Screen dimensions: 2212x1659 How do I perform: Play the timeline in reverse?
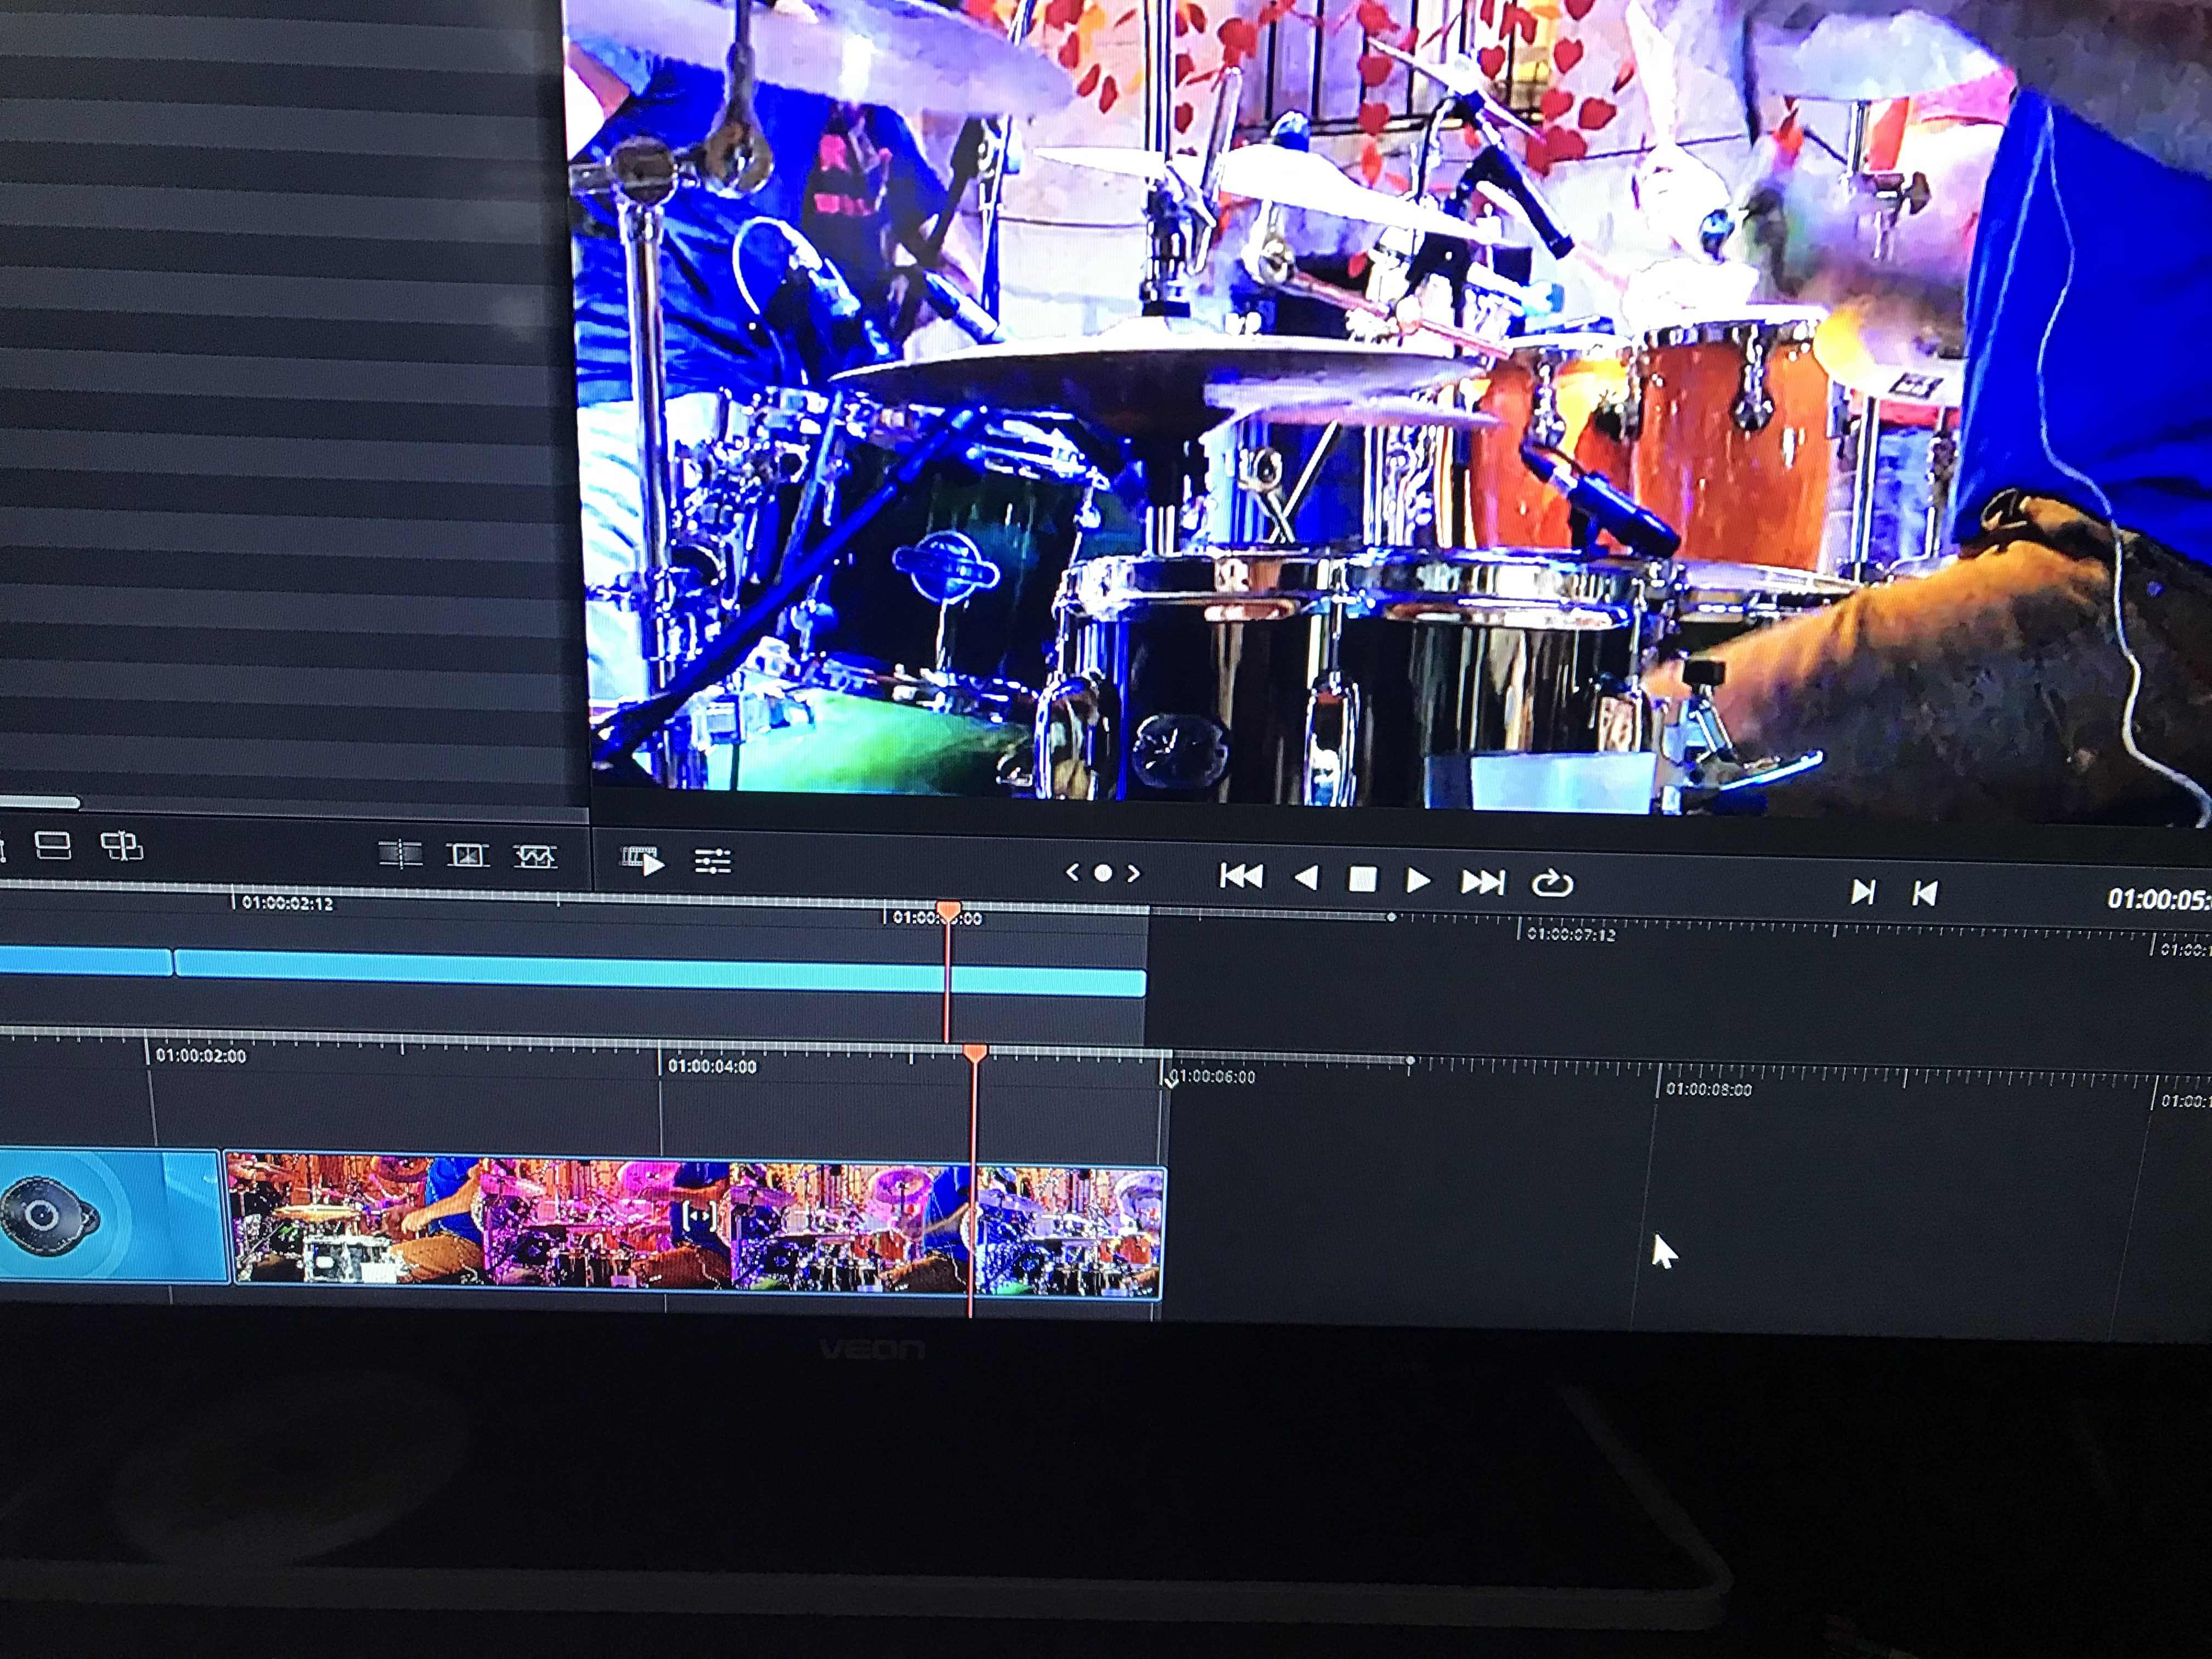coord(1305,879)
